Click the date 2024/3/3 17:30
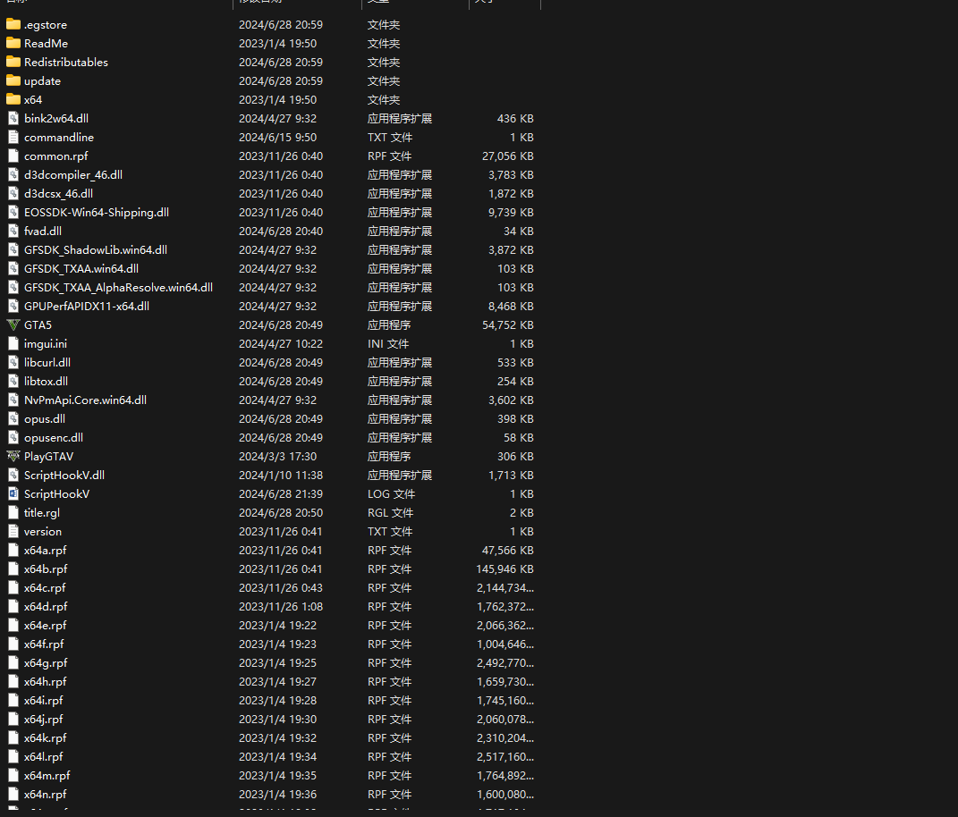958x817 pixels. click(278, 456)
